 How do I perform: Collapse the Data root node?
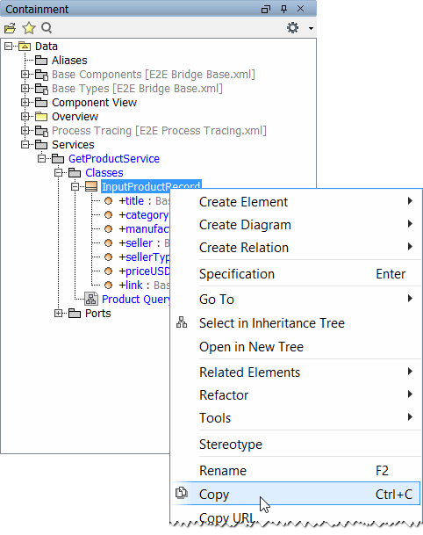pos(8,46)
